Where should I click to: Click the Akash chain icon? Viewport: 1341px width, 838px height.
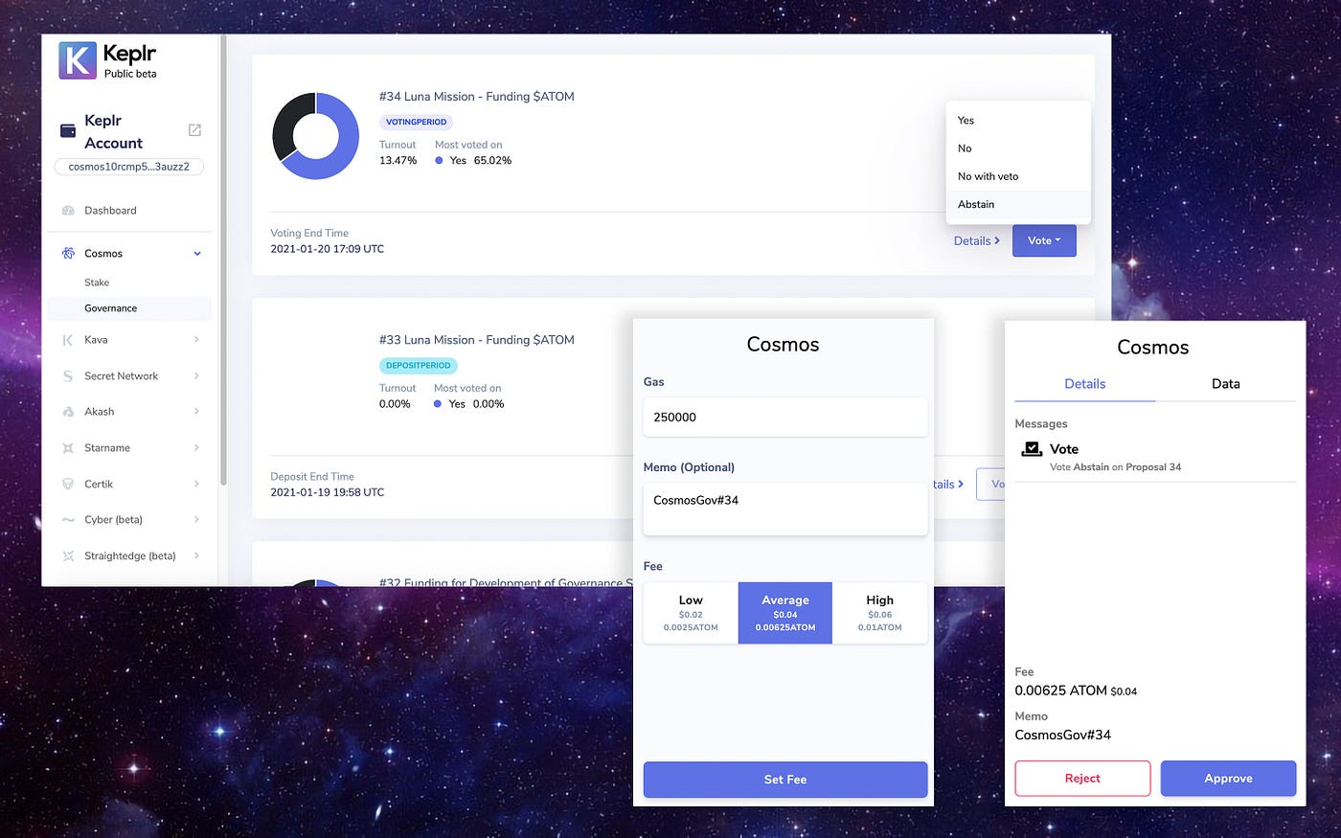click(68, 412)
